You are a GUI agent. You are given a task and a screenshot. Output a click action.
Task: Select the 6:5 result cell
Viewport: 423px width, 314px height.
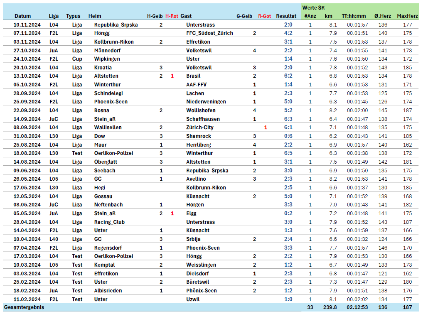click(288, 153)
